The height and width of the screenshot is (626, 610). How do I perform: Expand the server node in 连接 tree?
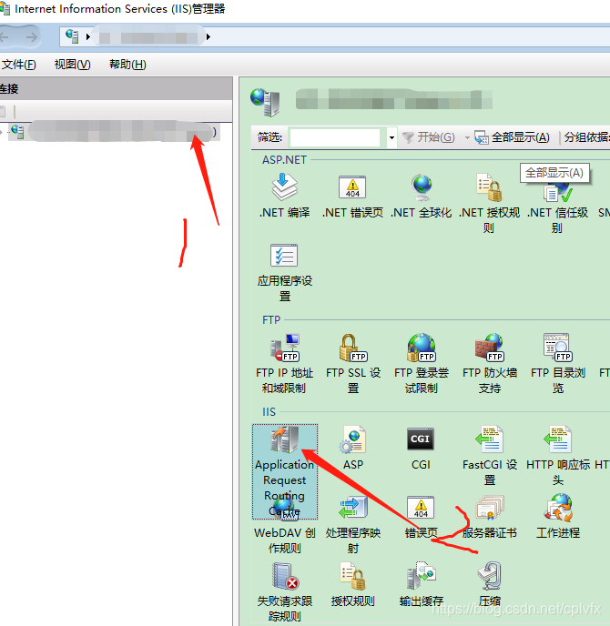point(2,131)
